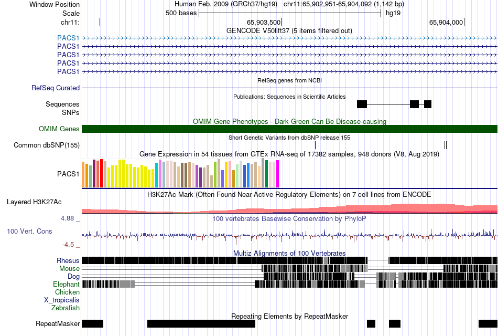Click the OMIM Genes track label
The image size is (498, 336).
coord(59,129)
